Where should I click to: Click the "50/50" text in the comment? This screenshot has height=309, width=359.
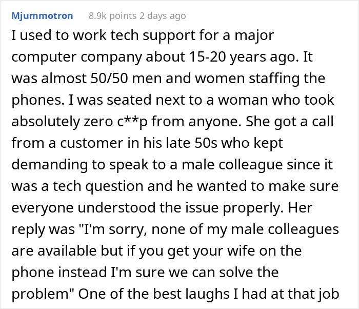[109, 79]
